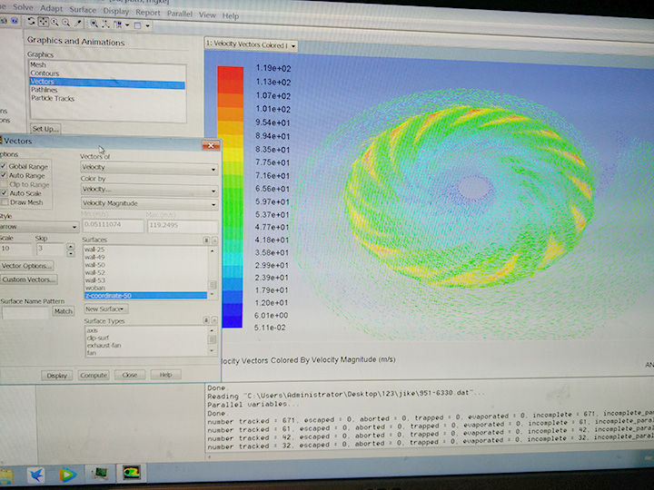Screen dimensions: 654x490
Task: Select the zoom in magnifier tool
Action: point(54,22)
